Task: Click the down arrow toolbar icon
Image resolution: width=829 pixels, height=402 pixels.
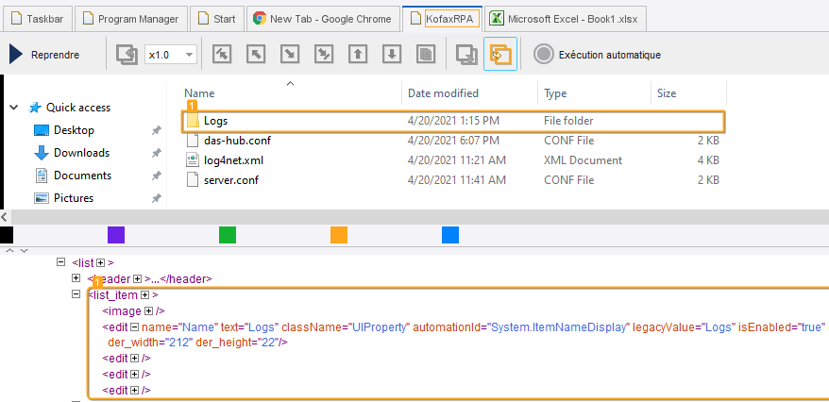Action: coord(392,55)
